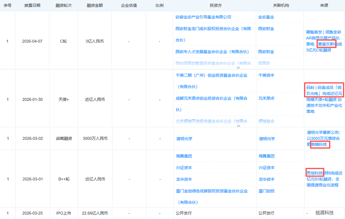Screen dimensions: 345x219
Task: Select 千乘资本 in the related institutions column
Action: (266, 75)
